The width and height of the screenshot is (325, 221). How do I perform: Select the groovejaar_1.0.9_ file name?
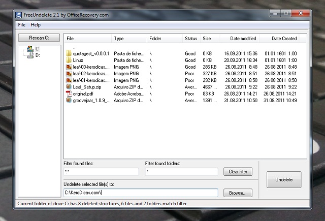click(91, 101)
